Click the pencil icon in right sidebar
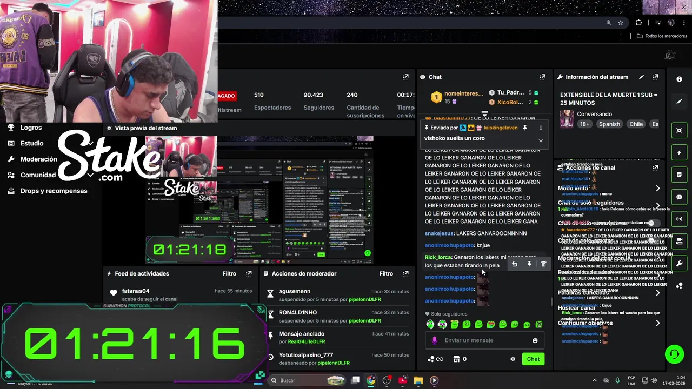 tap(680, 102)
